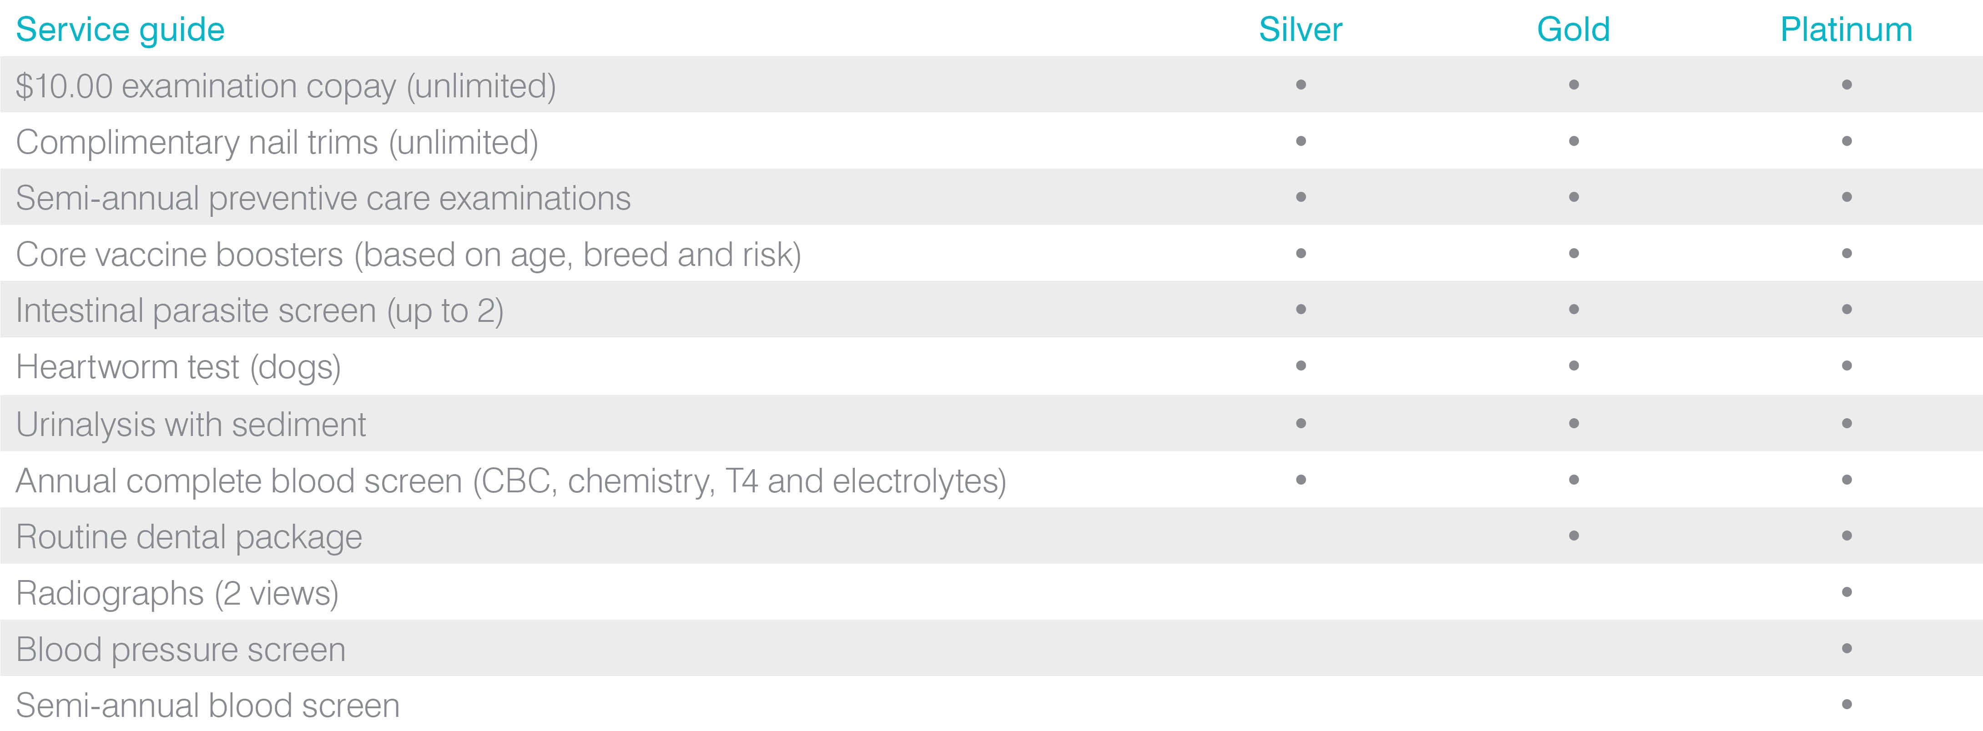Viewport: 1983px width, 731px height.
Task: Click the Silver dot for annual blood screen
Action: point(1301,480)
